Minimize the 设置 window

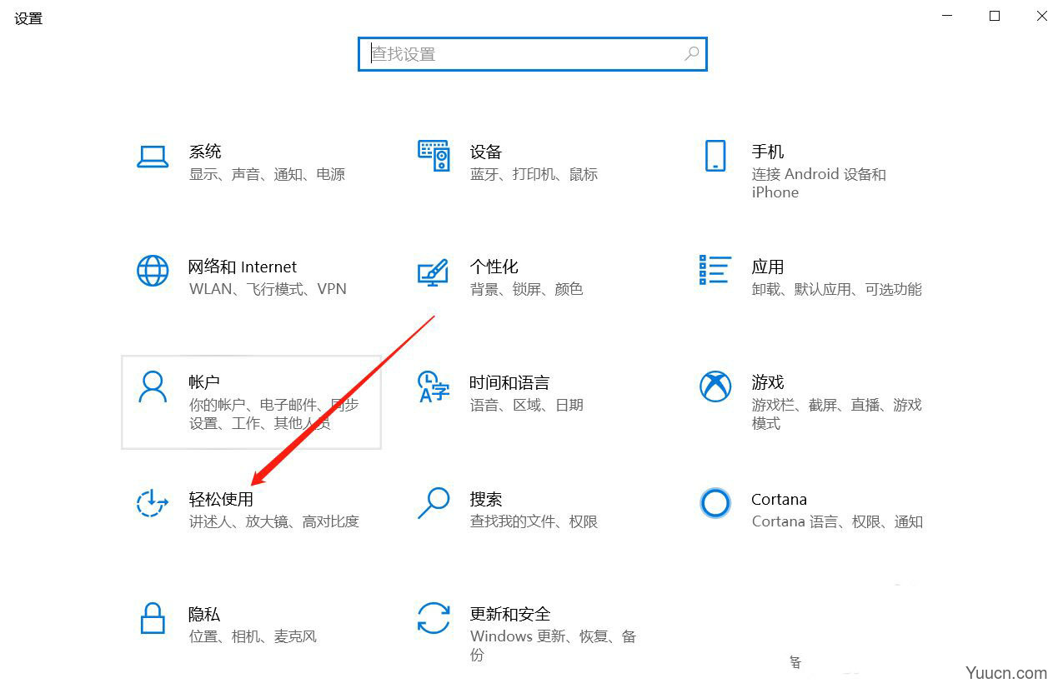point(947,16)
